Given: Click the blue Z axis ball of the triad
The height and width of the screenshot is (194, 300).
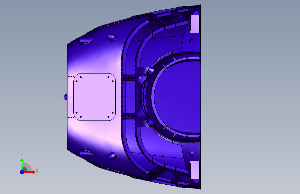Looking at the screenshot, I should pyautogui.click(x=22, y=172).
